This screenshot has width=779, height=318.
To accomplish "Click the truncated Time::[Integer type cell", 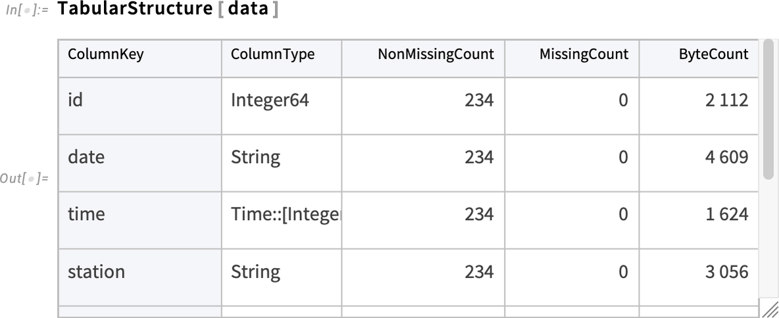I will [282, 219].
